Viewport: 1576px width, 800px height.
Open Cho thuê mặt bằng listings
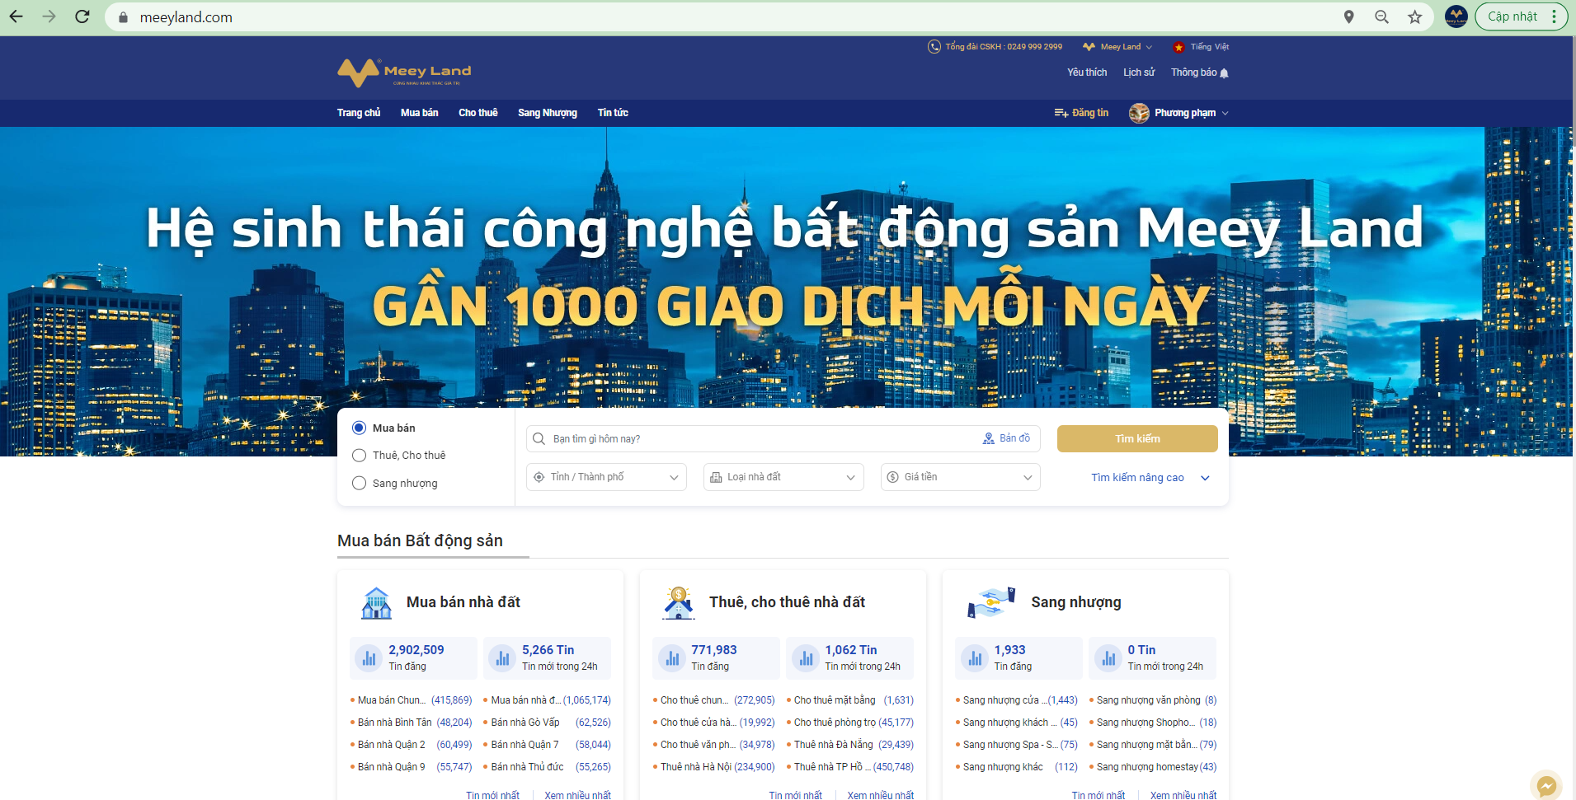click(835, 700)
